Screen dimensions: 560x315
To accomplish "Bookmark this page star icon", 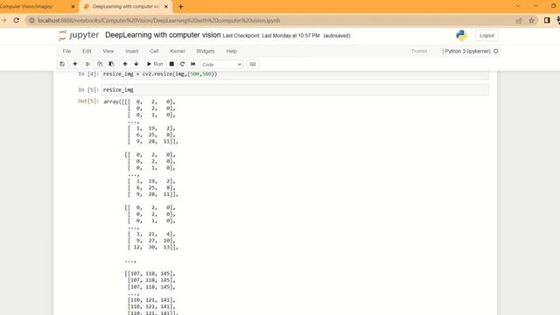I will [x=531, y=20].
